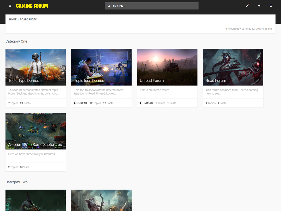This screenshot has height=211, width=281.
Task: Click the unread dot on Topic Icon Demos
Action: (75, 103)
